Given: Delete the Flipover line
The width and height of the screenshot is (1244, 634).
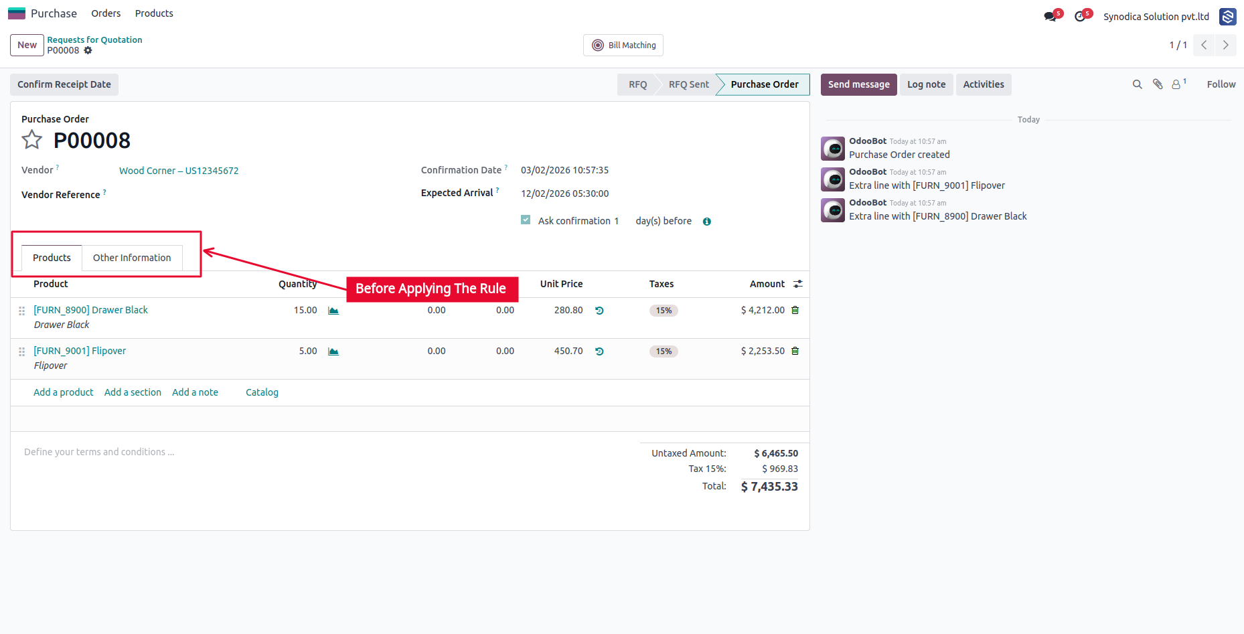Looking at the screenshot, I should [795, 351].
